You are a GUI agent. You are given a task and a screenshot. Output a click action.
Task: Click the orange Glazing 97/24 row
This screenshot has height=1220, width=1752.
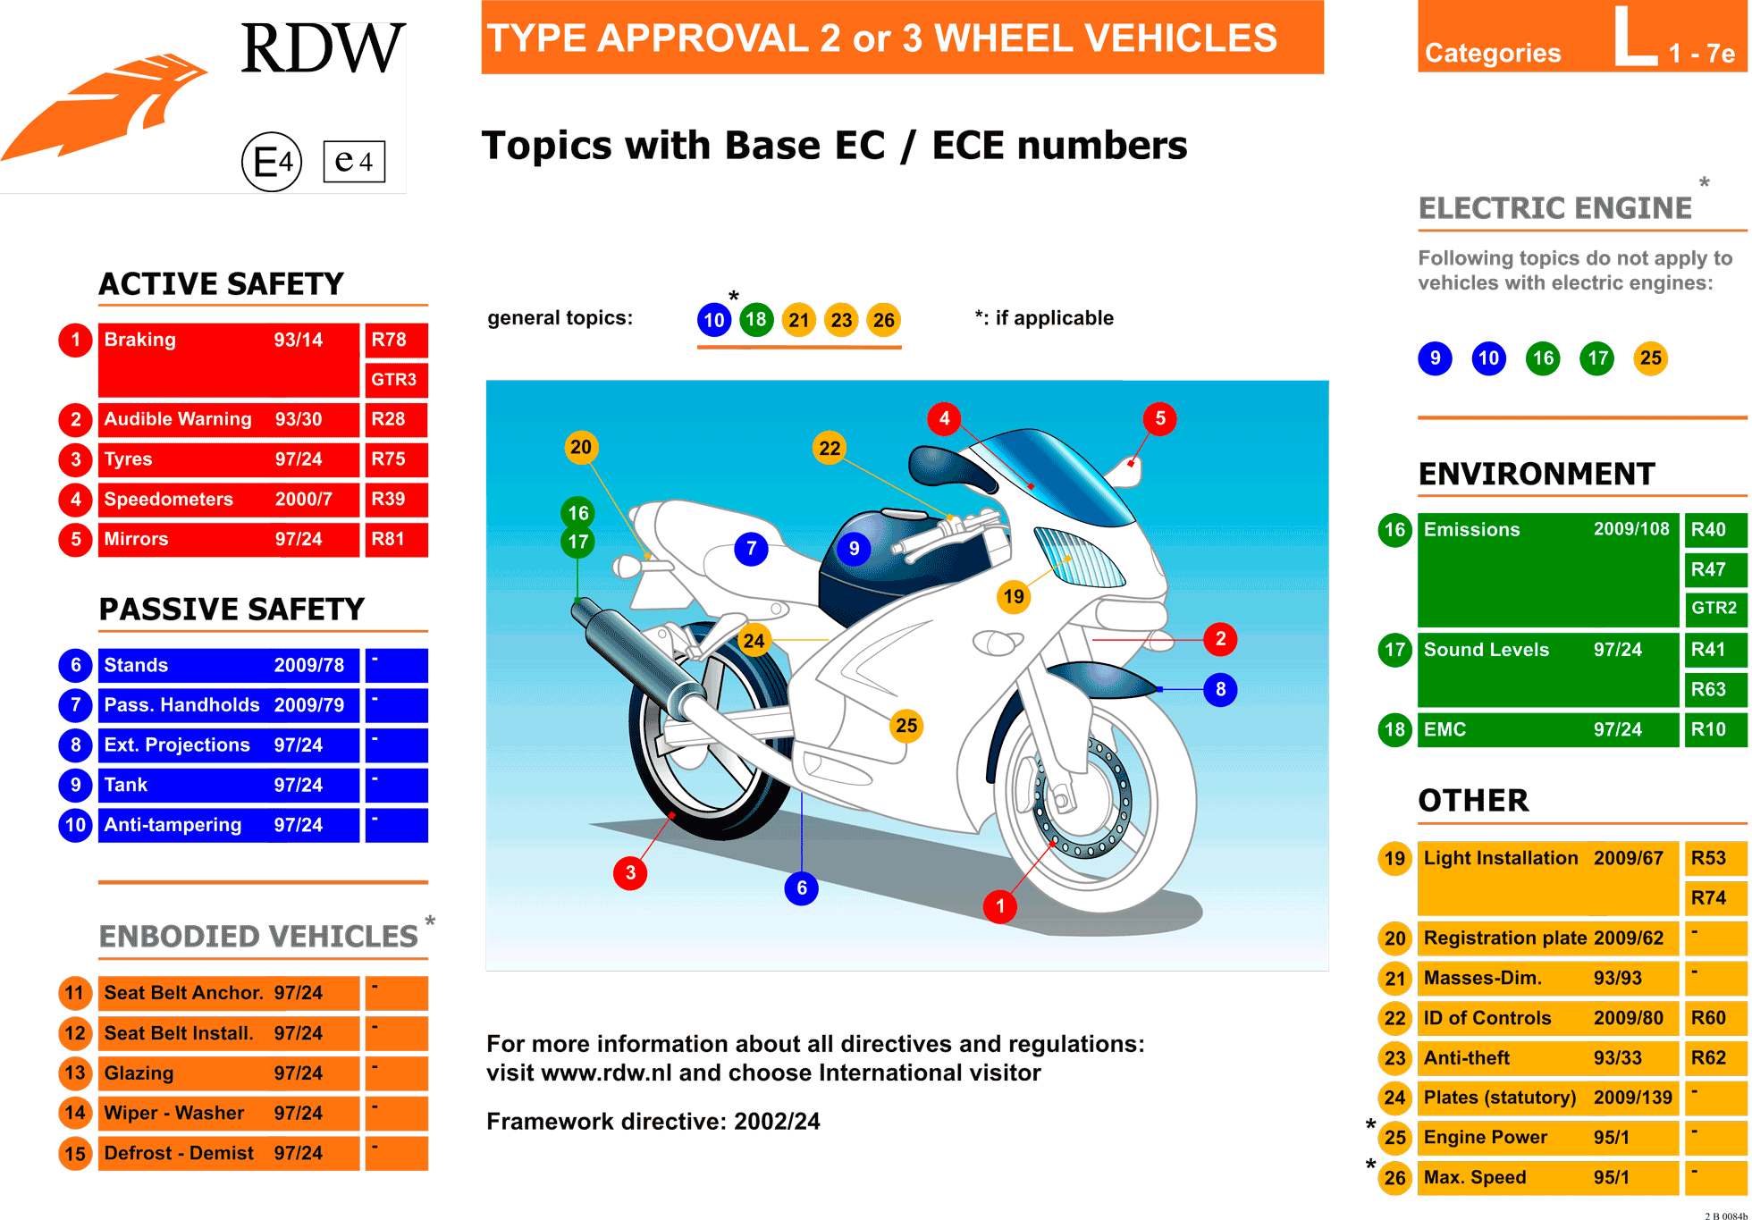pos(228,1073)
